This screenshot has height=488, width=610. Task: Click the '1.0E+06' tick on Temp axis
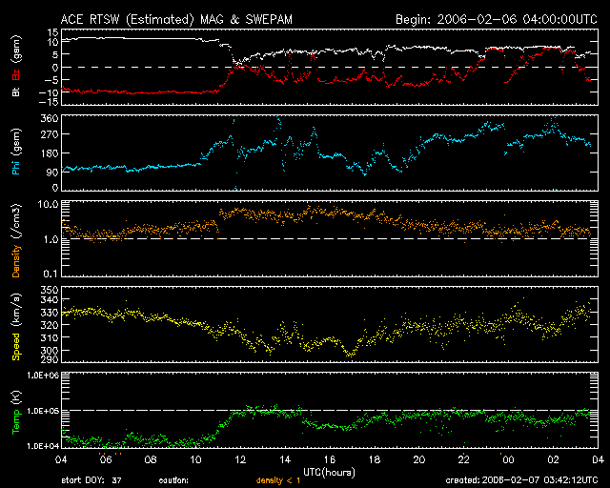coord(43,376)
